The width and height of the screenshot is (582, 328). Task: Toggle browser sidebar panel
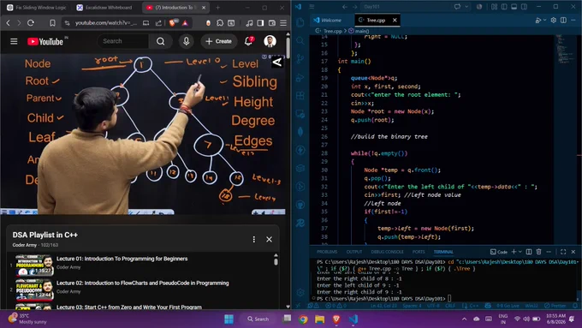260,23
